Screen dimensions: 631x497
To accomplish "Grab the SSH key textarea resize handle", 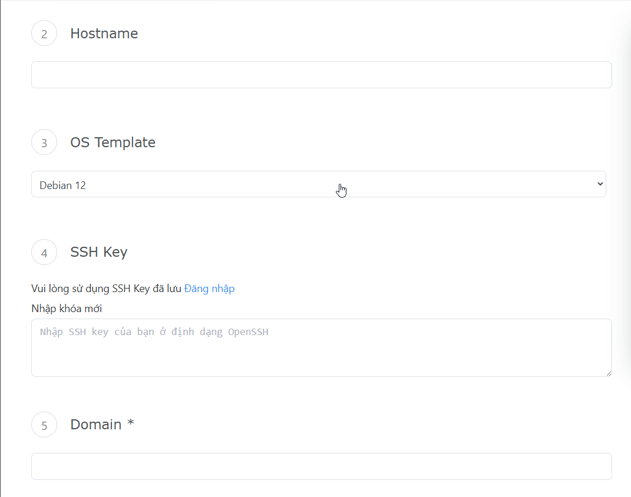I will point(609,373).
